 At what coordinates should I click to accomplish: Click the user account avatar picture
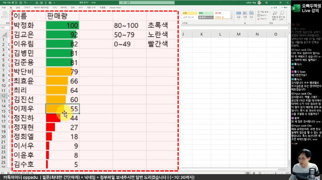259,3
